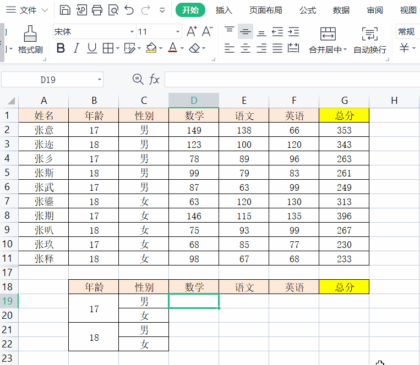Click the Undo arrow
The image size is (420, 365).
click(129, 10)
